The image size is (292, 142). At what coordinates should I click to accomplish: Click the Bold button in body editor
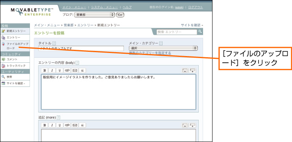coord(44,71)
